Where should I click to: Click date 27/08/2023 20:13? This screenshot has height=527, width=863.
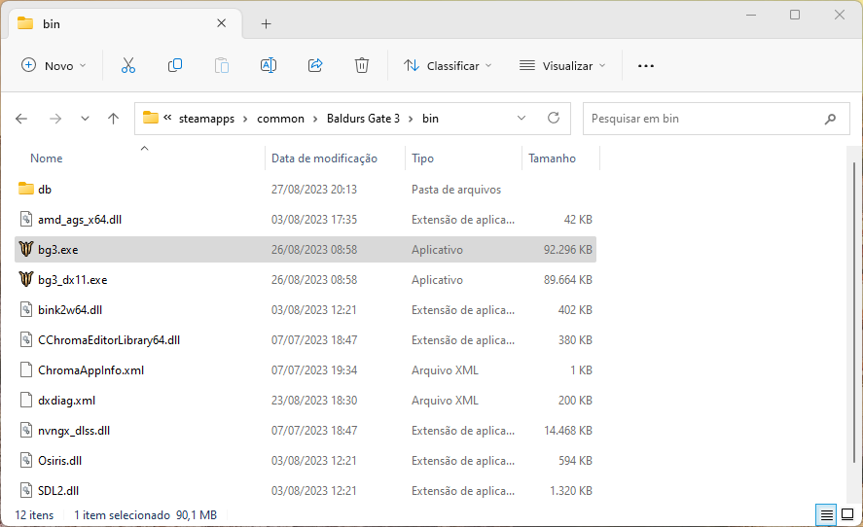[314, 190]
